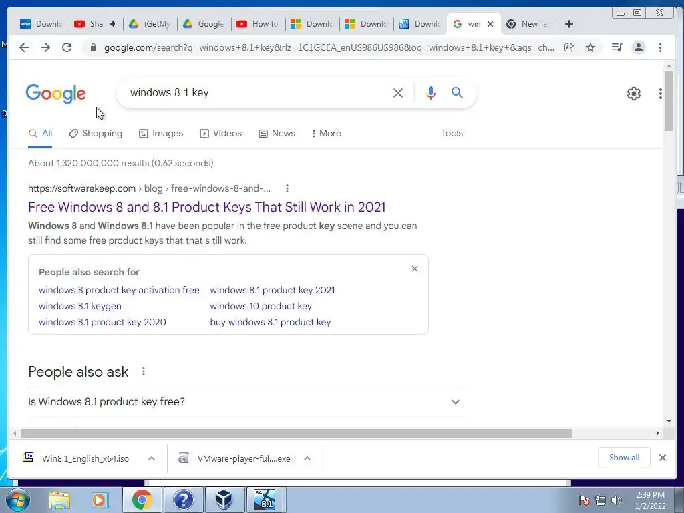This screenshot has width=684, height=513.
Task: Open search Tools
Action: pos(452,134)
